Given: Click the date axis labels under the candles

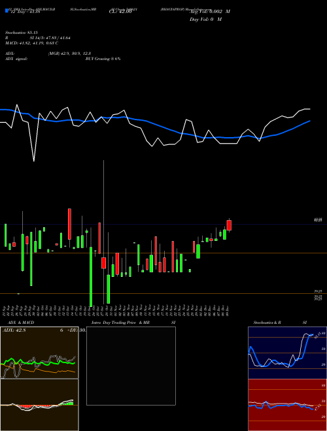Looking at the screenshot, I should pyautogui.click(x=116, y=310).
